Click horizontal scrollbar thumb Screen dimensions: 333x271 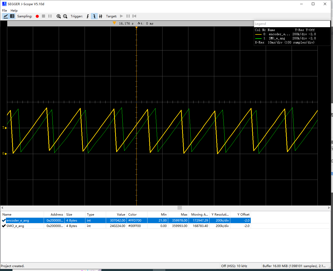coord(180,208)
